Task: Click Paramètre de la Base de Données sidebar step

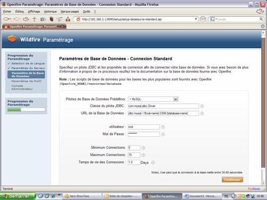Action: point(26,75)
